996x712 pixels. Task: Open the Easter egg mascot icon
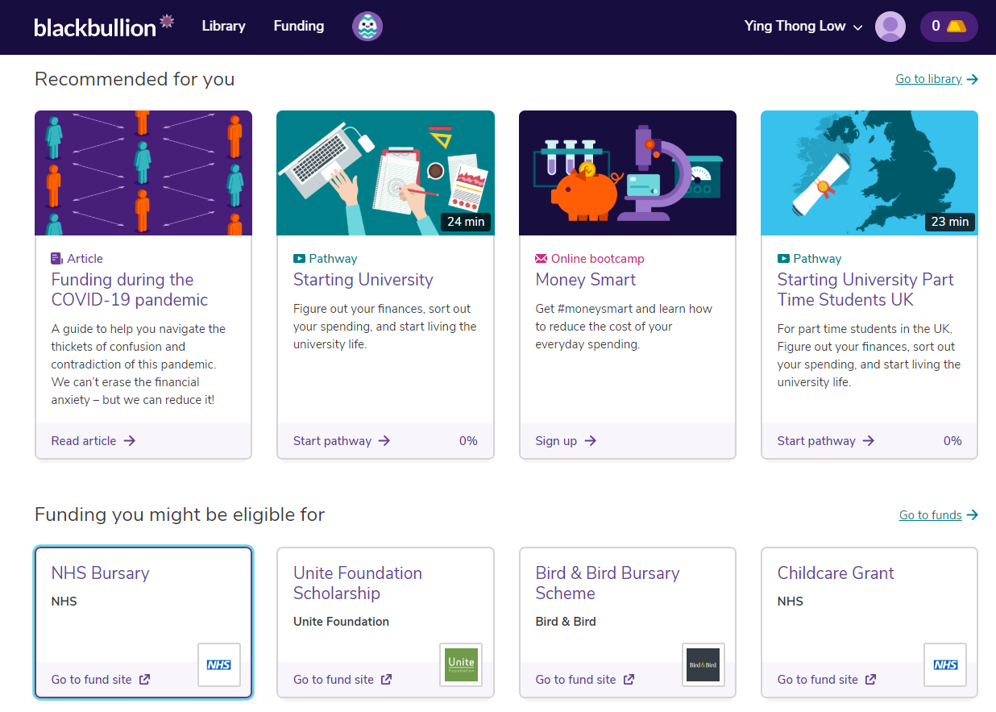pos(367,27)
